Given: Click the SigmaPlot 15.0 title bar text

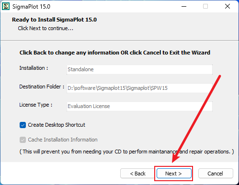Looking at the screenshot, I should click(31, 7).
